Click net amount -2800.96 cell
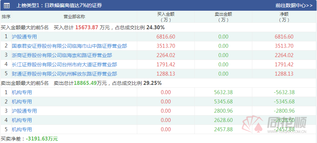 click(284, 111)
